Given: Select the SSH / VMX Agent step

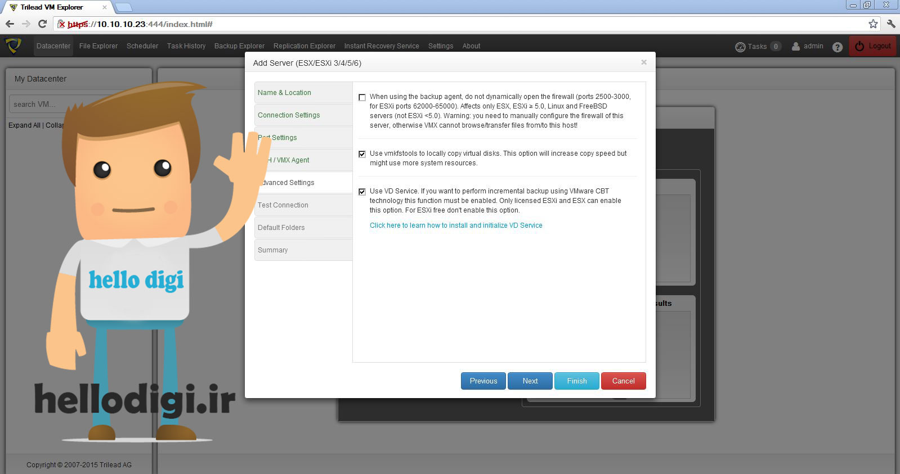Looking at the screenshot, I should coord(303,160).
